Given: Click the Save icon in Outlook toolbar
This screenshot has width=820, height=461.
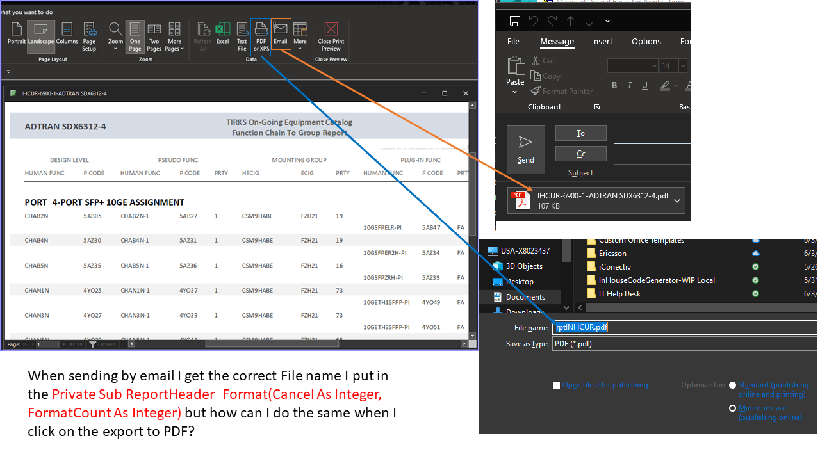Looking at the screenshot, I should click(x=514, y=20).
